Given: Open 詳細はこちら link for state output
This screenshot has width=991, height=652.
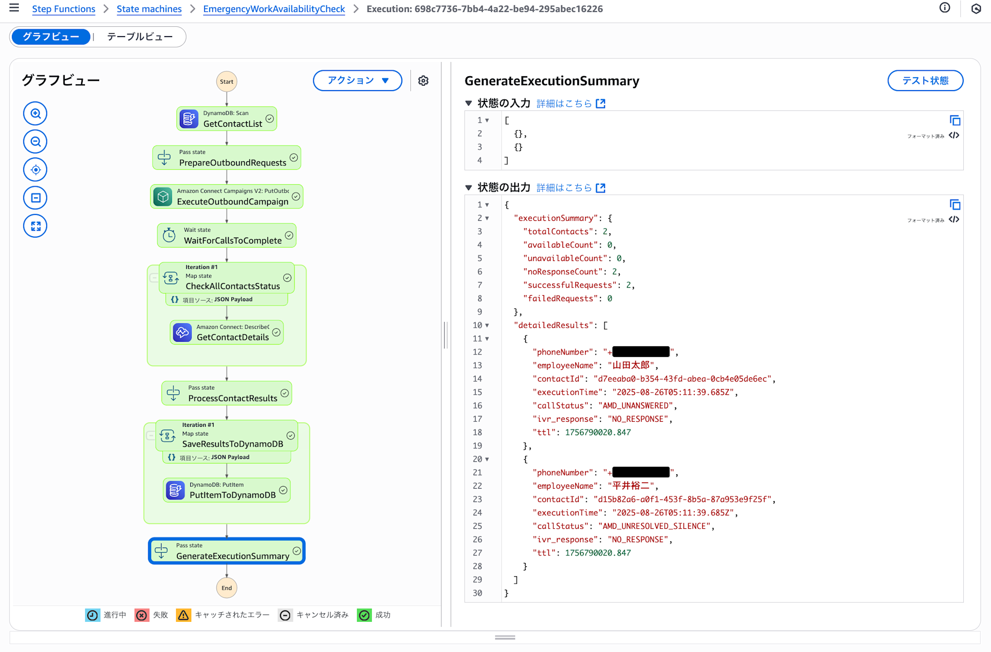Looking at the screenshot, I should click(x=564, y=188).
